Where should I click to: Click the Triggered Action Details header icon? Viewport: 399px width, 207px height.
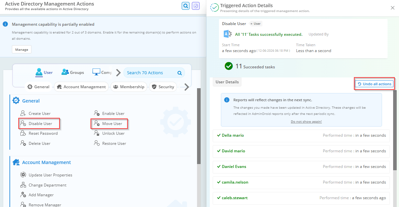[x=214, y=7]
